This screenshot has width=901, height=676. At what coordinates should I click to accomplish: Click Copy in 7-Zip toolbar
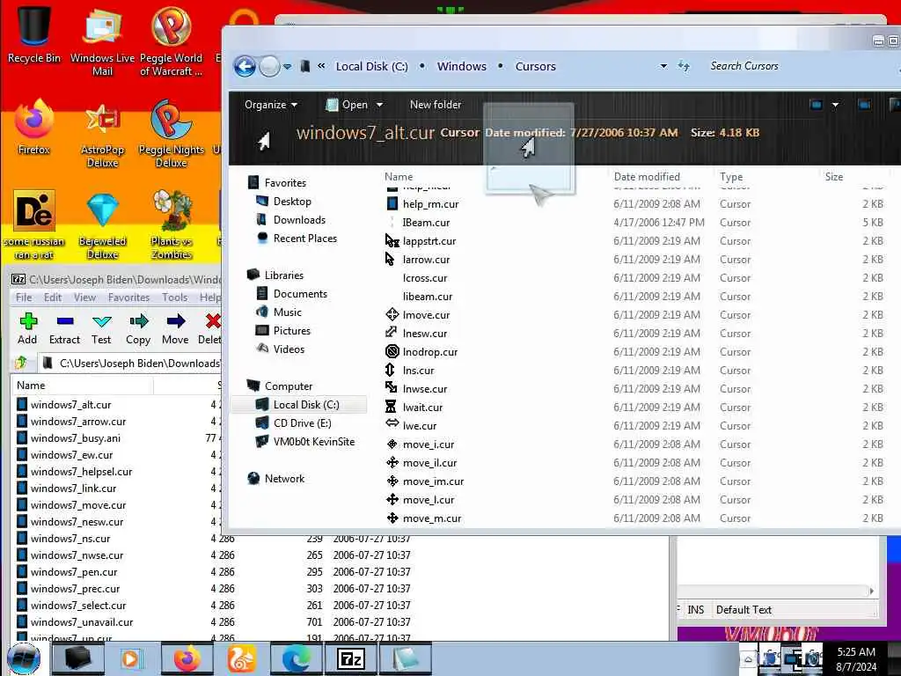pos(138,329)
